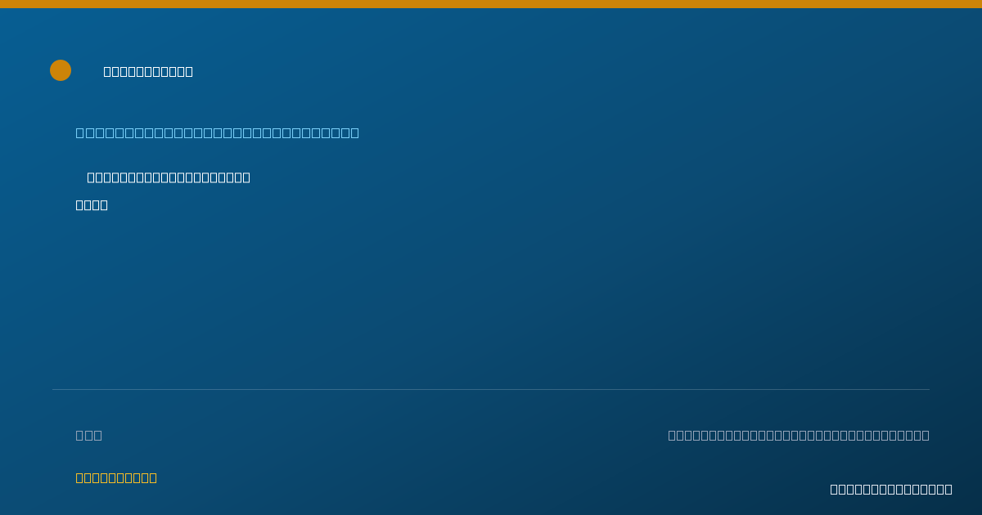The image size is (982, 515).
Task: Click the gray three-character footer label
Action: pyautogui.click(x=89, y=435)
